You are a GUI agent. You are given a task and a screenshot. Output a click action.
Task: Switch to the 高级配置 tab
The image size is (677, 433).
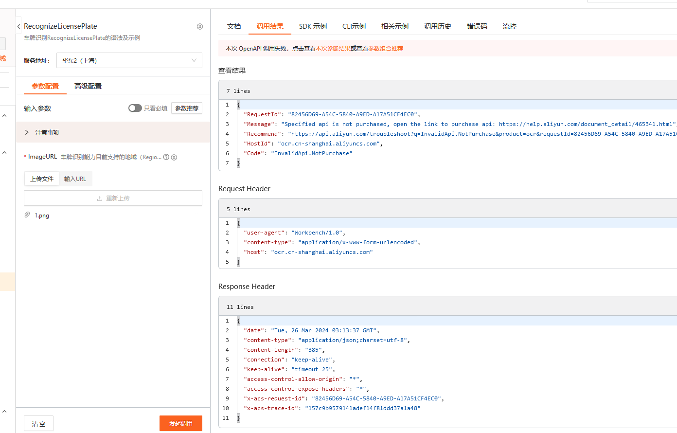click(x=88, y=86)
